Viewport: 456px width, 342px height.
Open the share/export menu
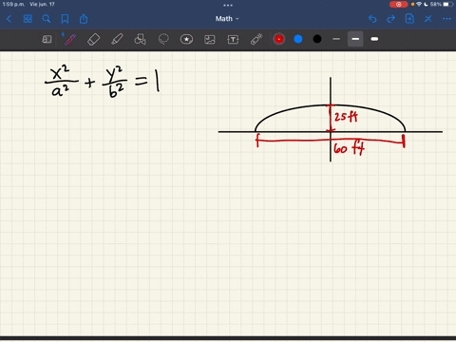coord(84,19)
